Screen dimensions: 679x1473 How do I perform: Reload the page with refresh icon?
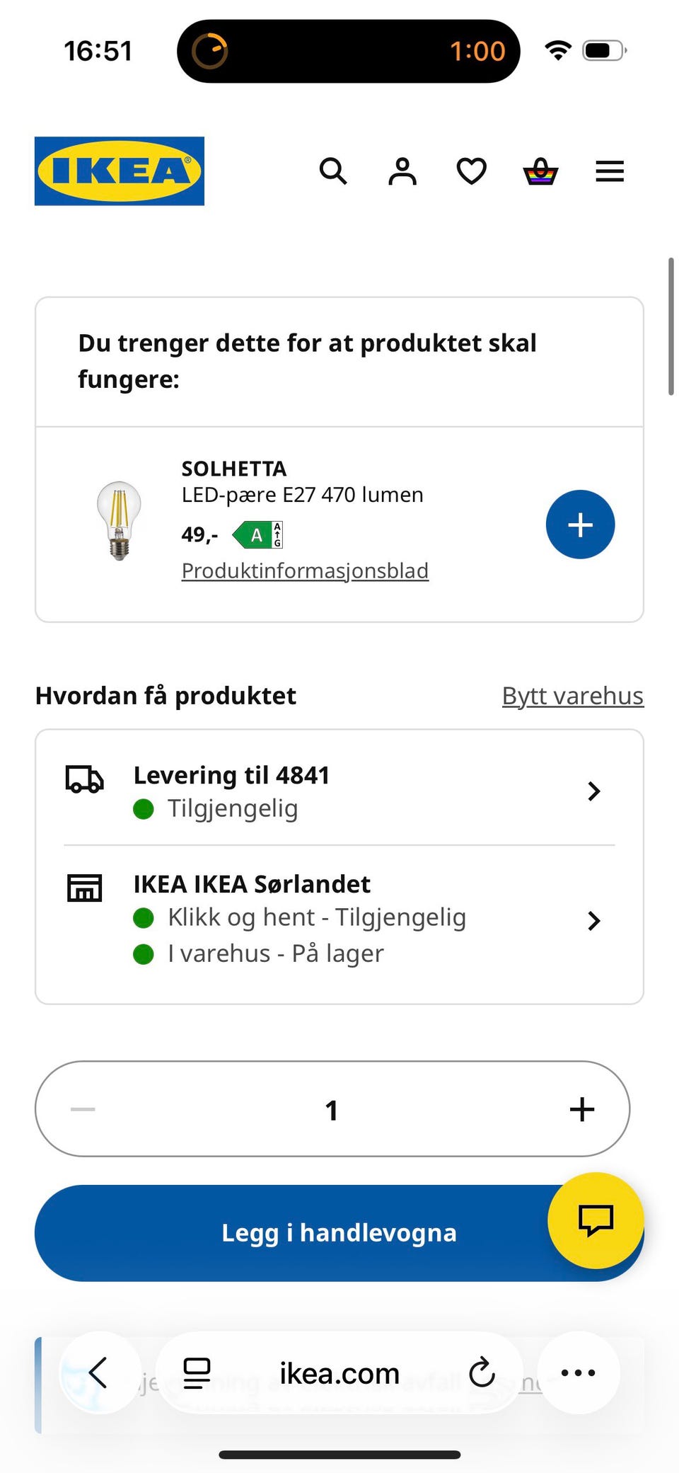tap(482, 1373)
